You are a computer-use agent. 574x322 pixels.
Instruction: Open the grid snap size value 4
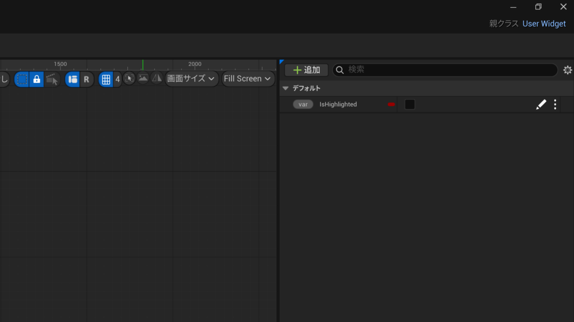117,79
